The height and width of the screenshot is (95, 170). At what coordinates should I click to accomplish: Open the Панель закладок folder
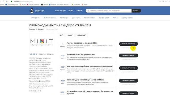pyautogui.click(x=63, y=4)
